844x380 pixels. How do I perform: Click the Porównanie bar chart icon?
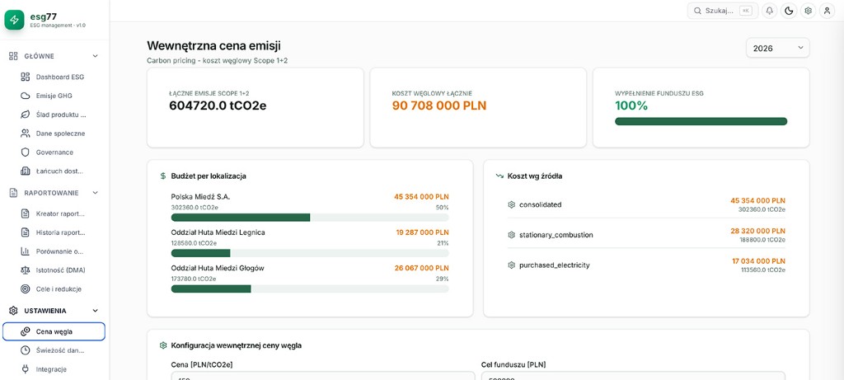25,251
